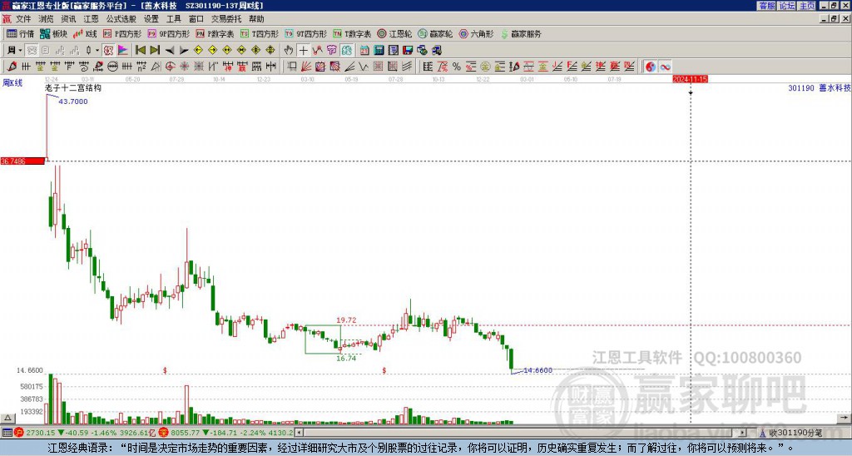Toggle the 权 rights-adjustment icon
Screen dimensions: 852x456
(x=108, y=51)
